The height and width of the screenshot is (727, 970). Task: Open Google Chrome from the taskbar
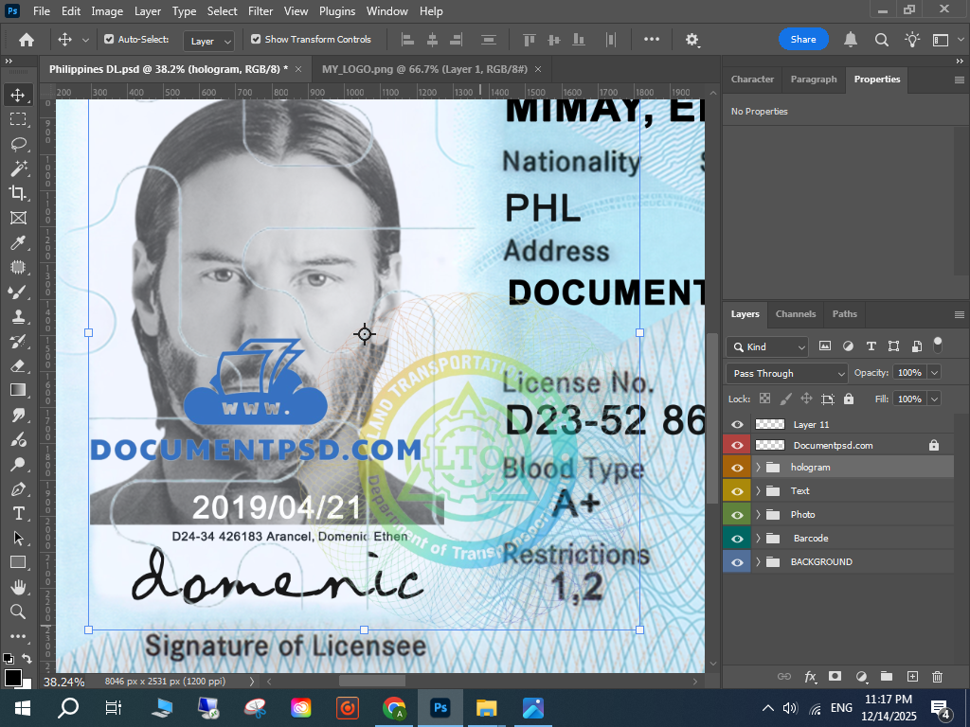(x=394, y=707)
